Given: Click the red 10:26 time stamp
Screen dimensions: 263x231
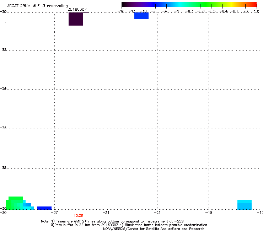Looking at the screenshot, I should click(78, 216).
